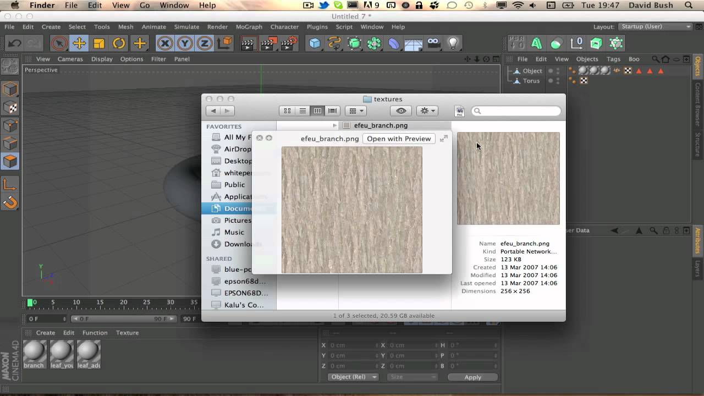The width and height of the screenshot is (704, 396).
Task: Open the Layout dropdown showing Startup (User)
Action: coord(656,26)
